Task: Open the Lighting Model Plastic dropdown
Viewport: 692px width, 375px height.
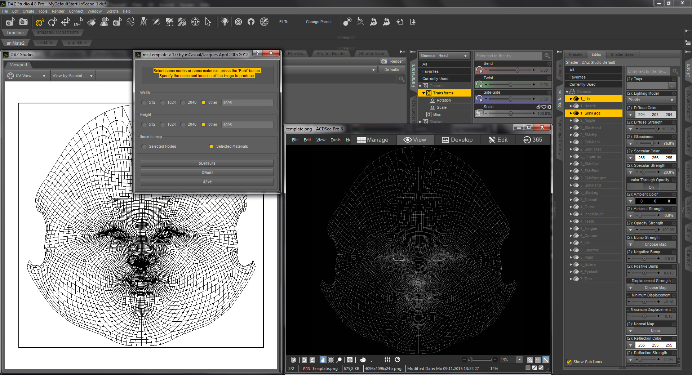Action: 651,100
